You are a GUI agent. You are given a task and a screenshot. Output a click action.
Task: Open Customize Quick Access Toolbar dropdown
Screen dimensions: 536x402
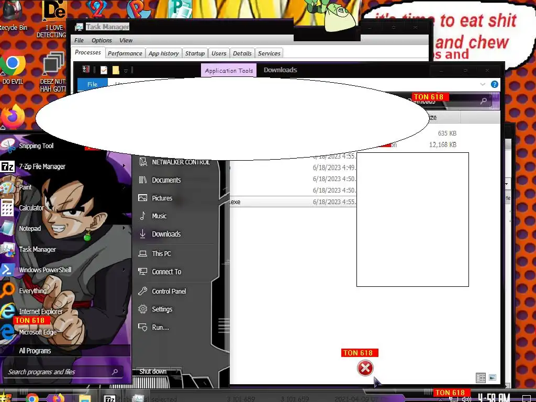(126, 71)
